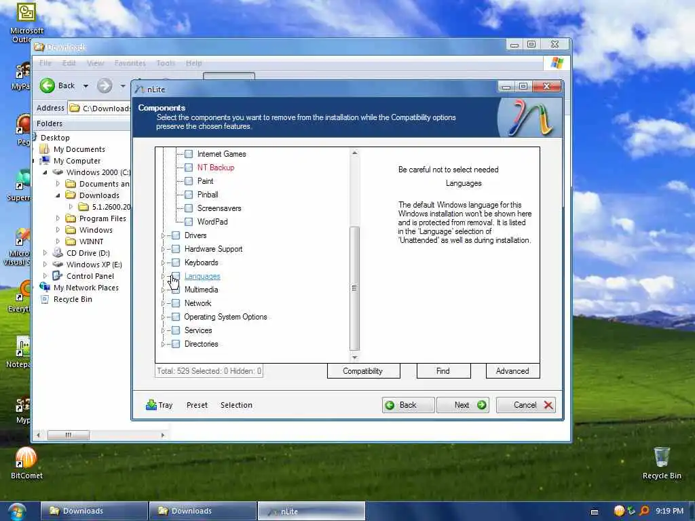
Task: Open Microsoft Outlook desktop icon
Action: [x=26, y=22]
